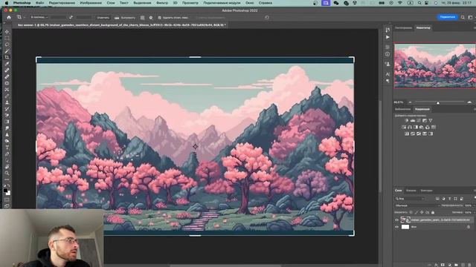The height and width of the screenshot is (267, 476).
Task: Open the layer opacity dropdown arrow
Action: [475, 205]
